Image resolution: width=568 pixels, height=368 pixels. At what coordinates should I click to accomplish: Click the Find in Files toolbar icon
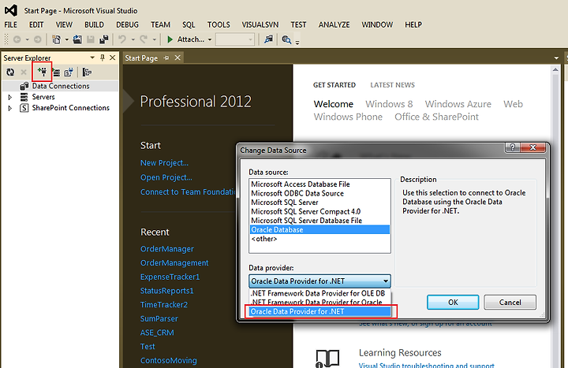point(268,39)
